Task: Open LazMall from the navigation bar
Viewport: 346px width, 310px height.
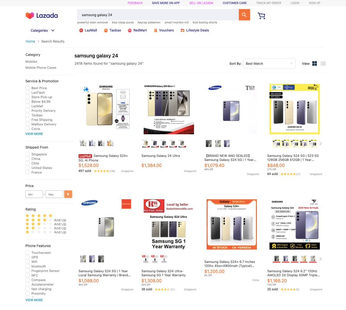Action: click(88, 30)
